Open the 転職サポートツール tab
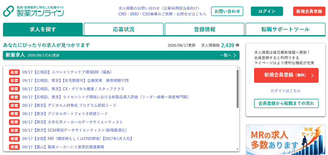This screenshot has height=155, width=328. (x=285, y=29)
